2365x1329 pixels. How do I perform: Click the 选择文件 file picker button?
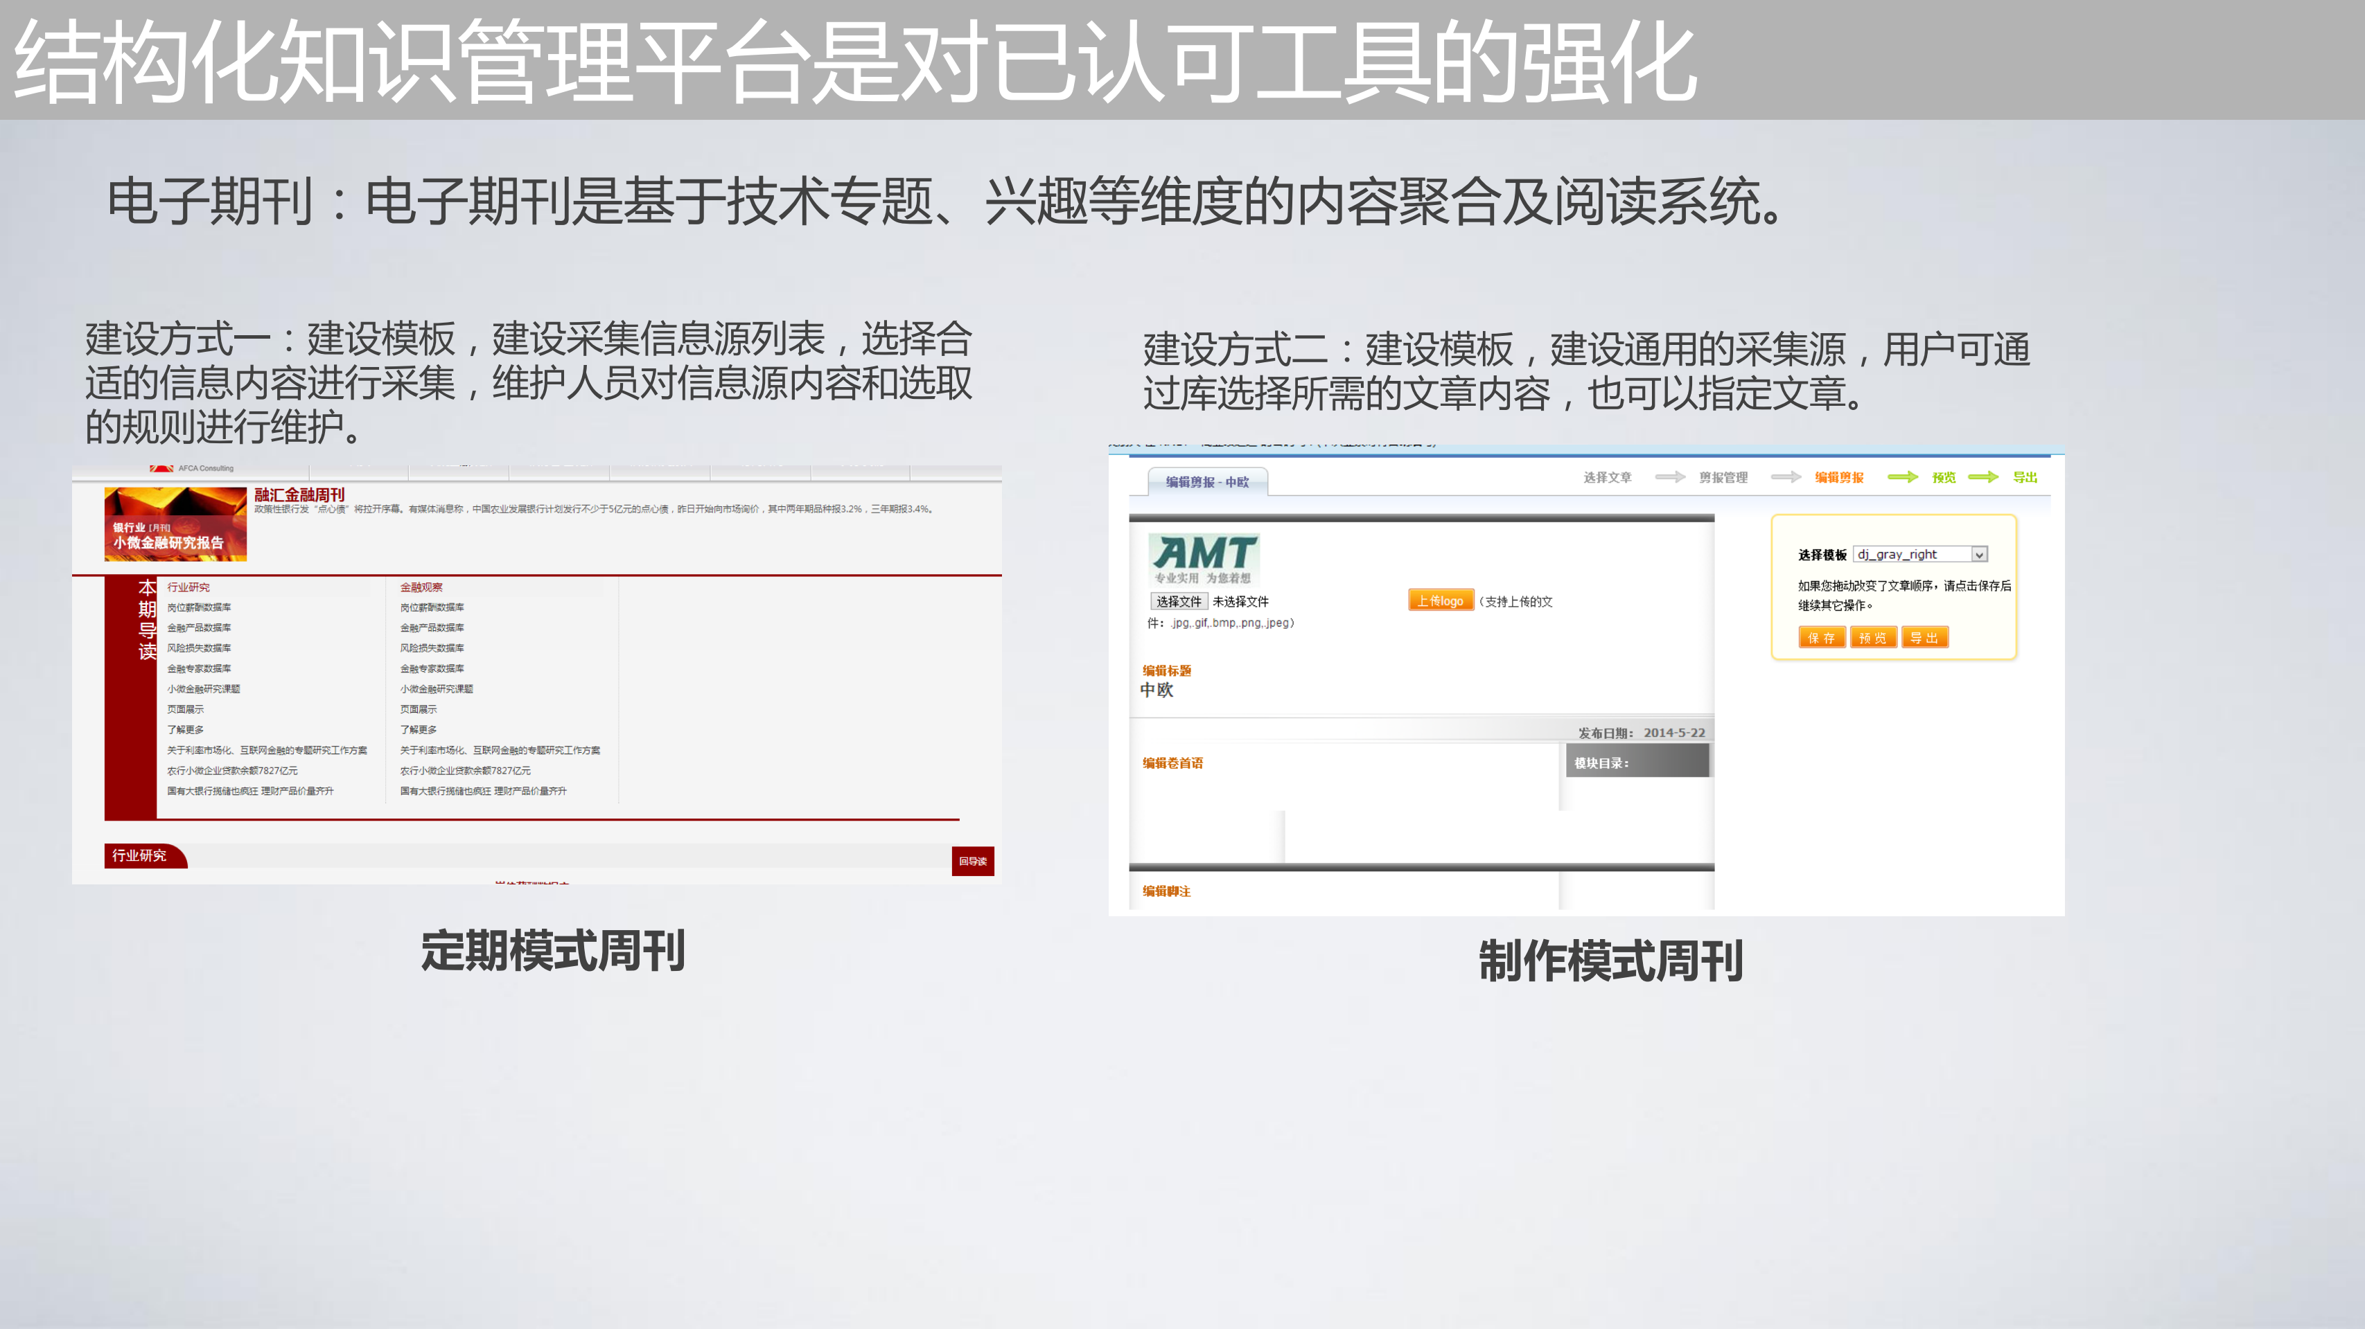click(x=1180, y=601)
